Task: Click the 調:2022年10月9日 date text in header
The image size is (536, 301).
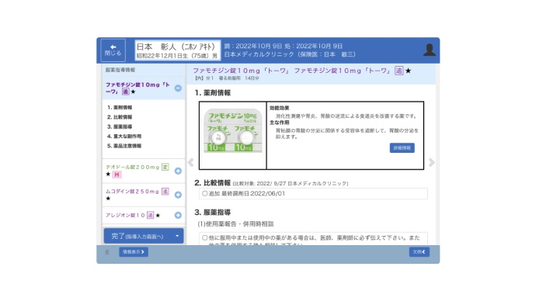Action: point(253,46)
